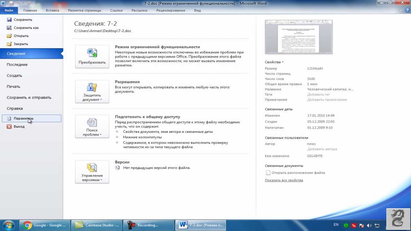Click the Создан date 05.12.2009 22:05
Viewport: 411px width, 231px height.
point(321,122)
